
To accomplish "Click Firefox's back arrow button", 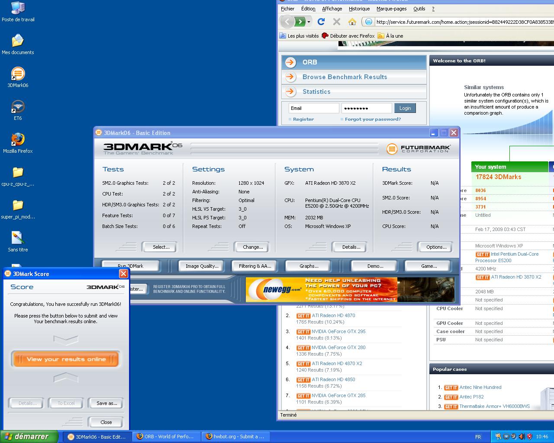I will click(x=287, y=21).
